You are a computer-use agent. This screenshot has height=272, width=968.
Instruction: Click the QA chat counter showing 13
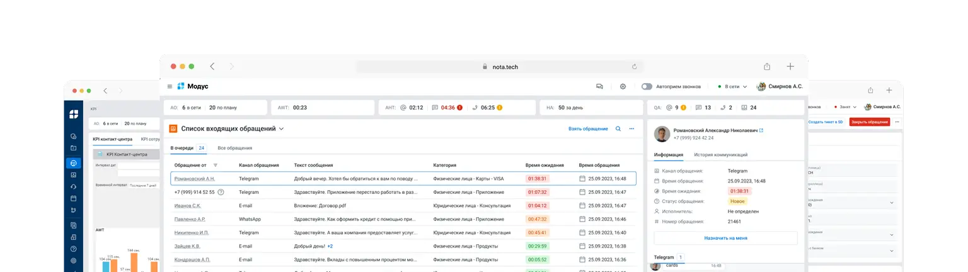(x=703, y=108)
